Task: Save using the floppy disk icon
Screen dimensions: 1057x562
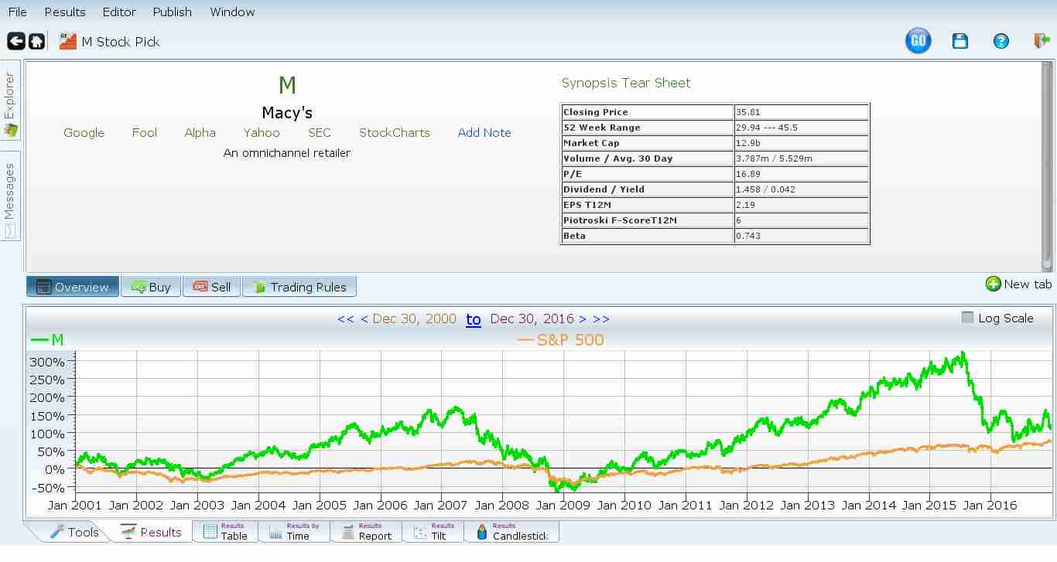Action: click(x=960, y=41)
